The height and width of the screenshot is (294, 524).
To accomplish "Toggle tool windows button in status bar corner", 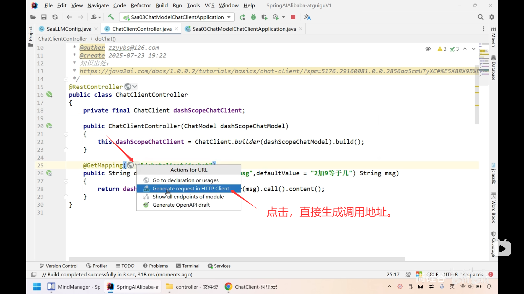I will (34, 274).
